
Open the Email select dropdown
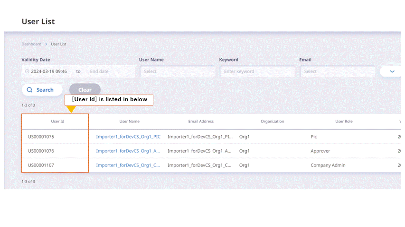pos(338,71)
